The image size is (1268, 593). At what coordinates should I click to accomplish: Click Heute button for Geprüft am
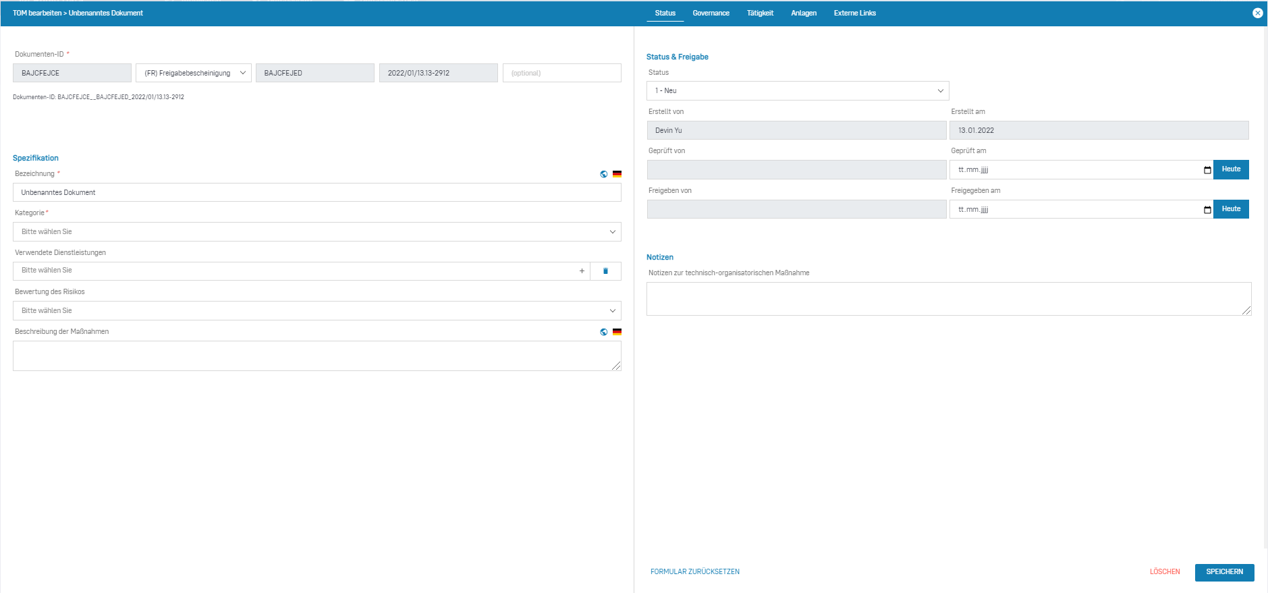(x=1230, y=169)
